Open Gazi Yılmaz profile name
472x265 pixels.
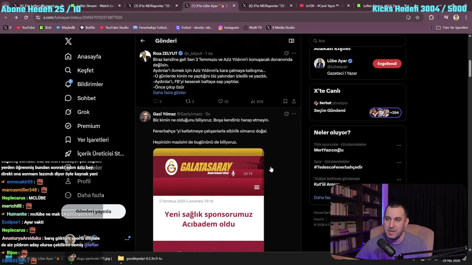tap(164, 114)
